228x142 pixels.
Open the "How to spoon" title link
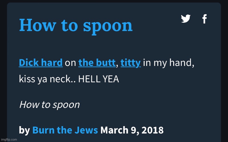click(76, 25)
